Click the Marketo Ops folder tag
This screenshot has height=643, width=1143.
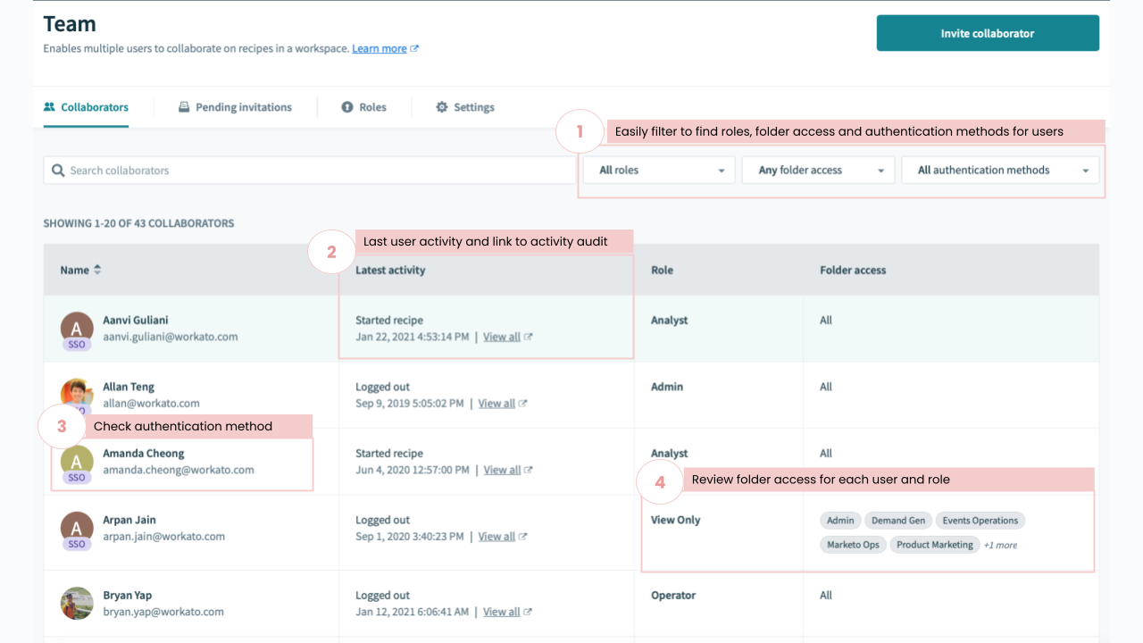pos(853,545)
